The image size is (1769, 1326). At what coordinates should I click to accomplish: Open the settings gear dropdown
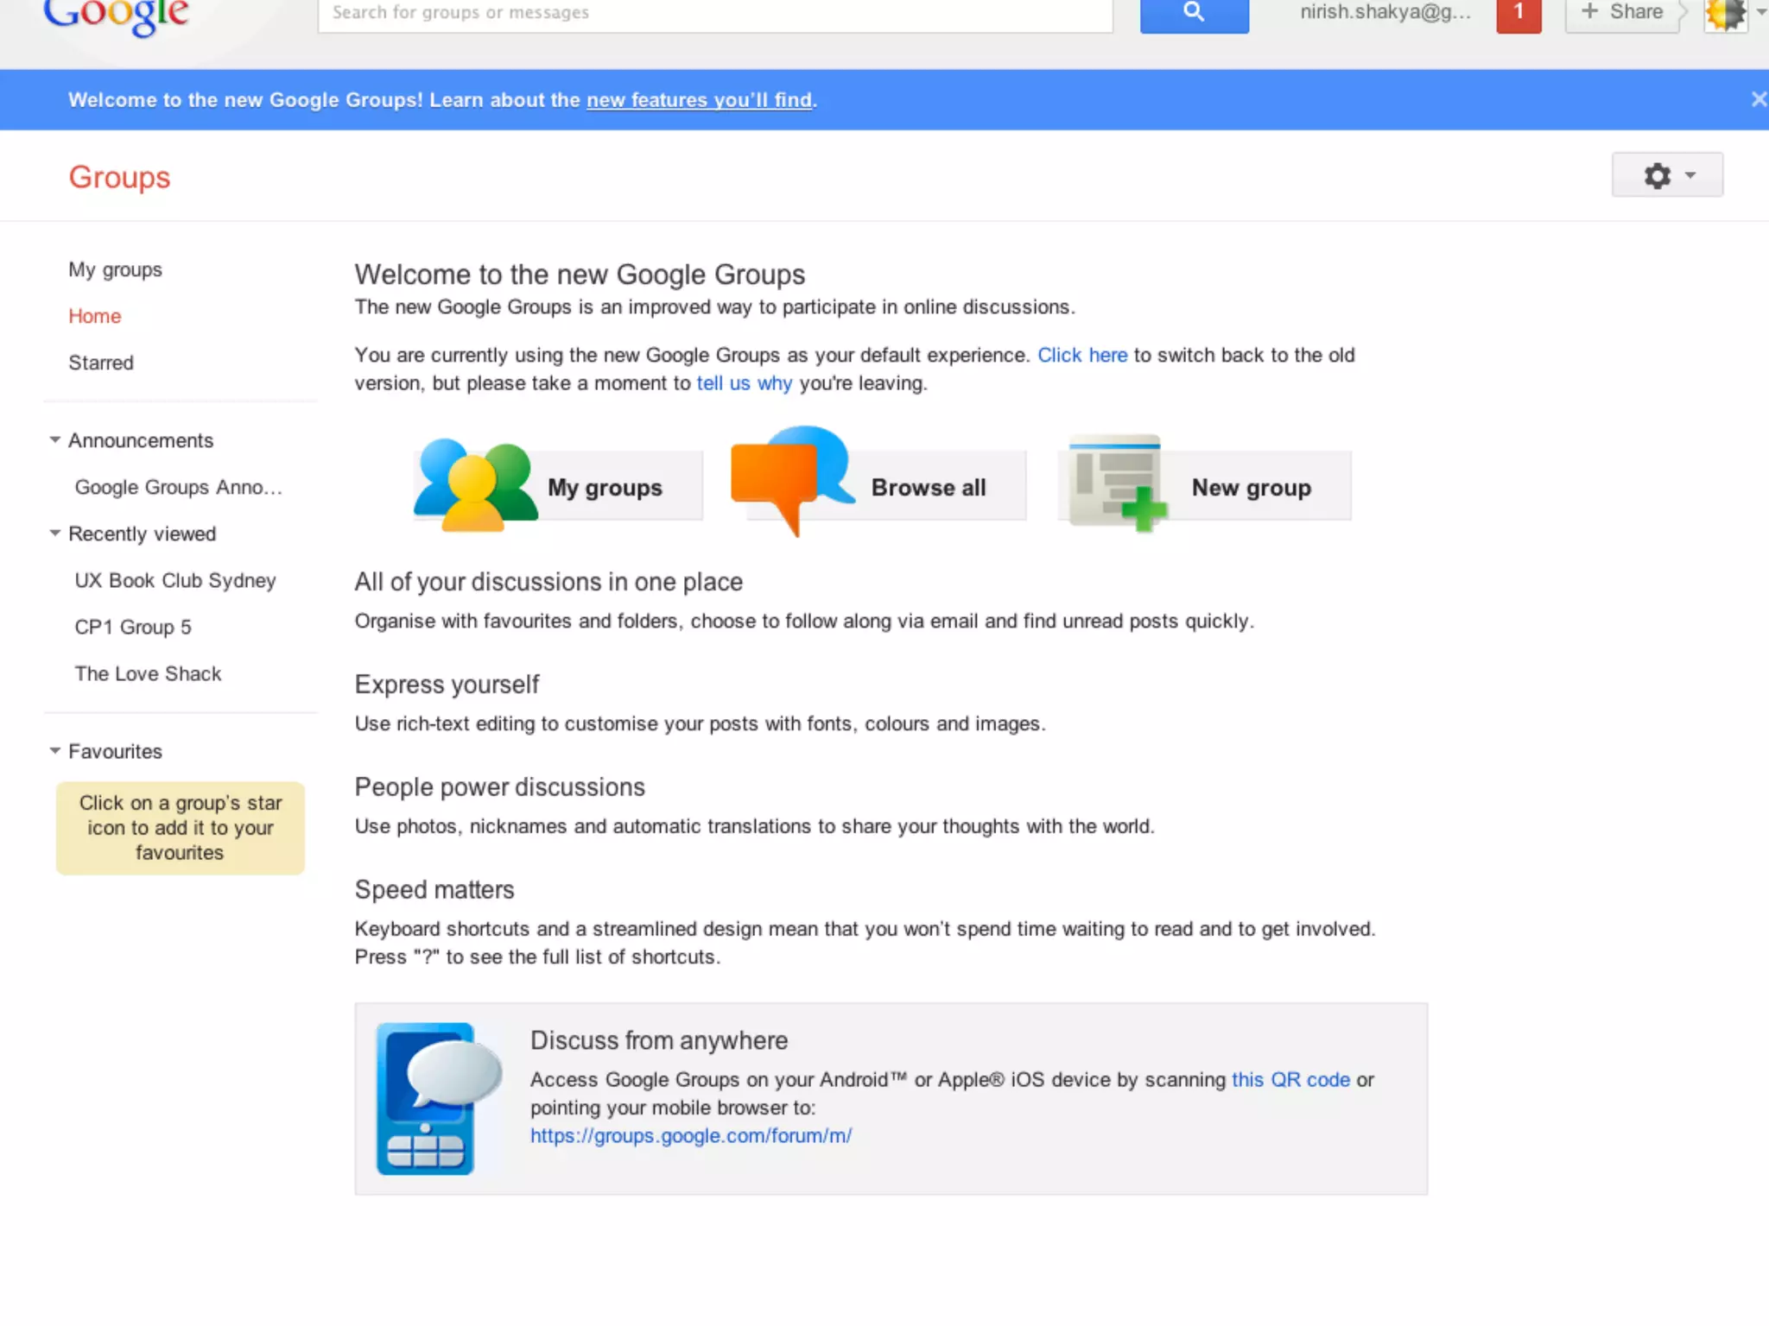tap(1666, 176)
